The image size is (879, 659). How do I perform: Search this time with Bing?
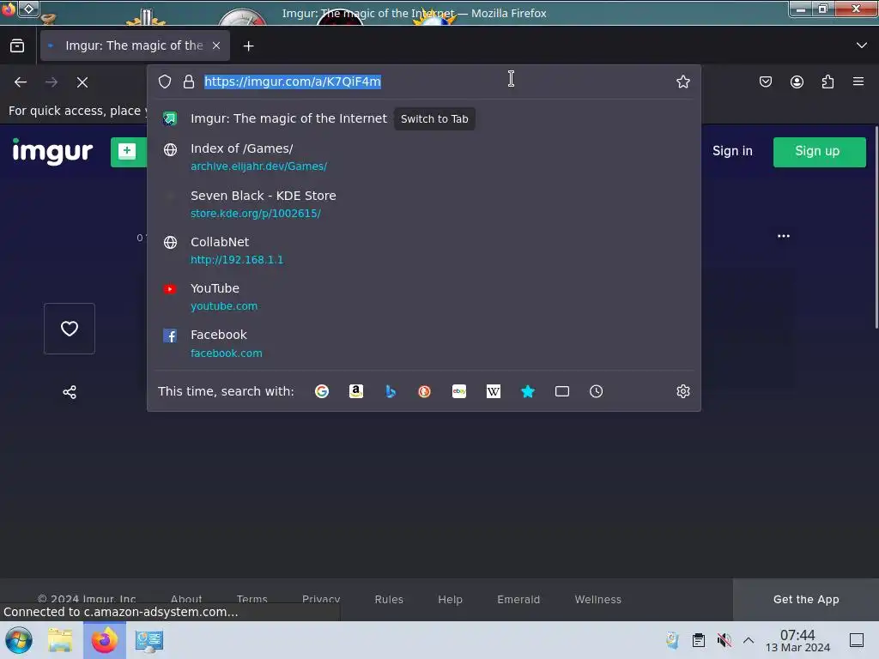[x=391, y=391]
